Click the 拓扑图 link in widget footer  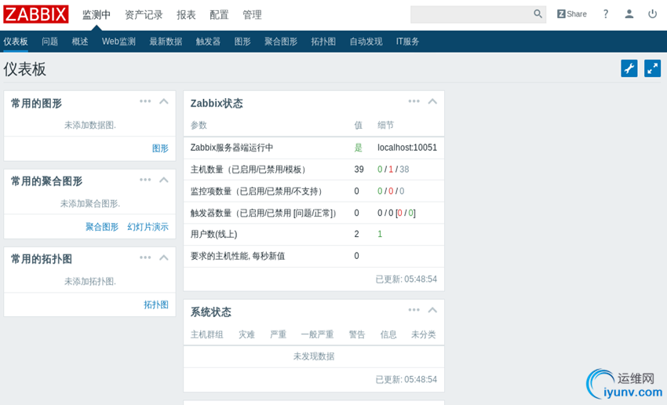[x=156, y=305]
